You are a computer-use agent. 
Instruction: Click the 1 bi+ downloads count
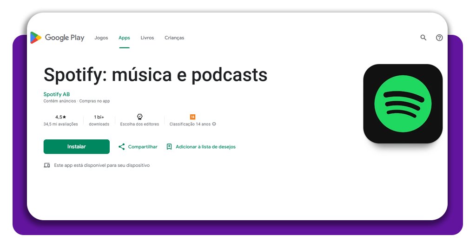[99, 117]
